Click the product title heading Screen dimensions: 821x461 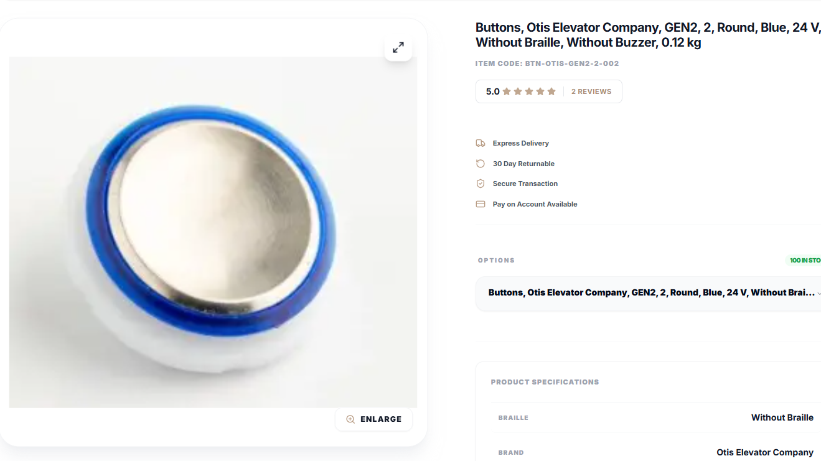pyautogui.click(x=647, y=35)
